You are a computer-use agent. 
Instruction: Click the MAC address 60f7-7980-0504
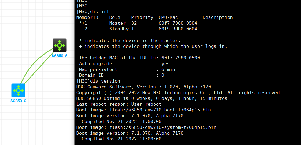pyautogui.click(x=178, y=23)
